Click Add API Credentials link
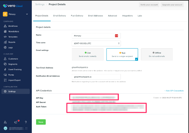Viewport: 189px width, 133px height. (174, 91)
